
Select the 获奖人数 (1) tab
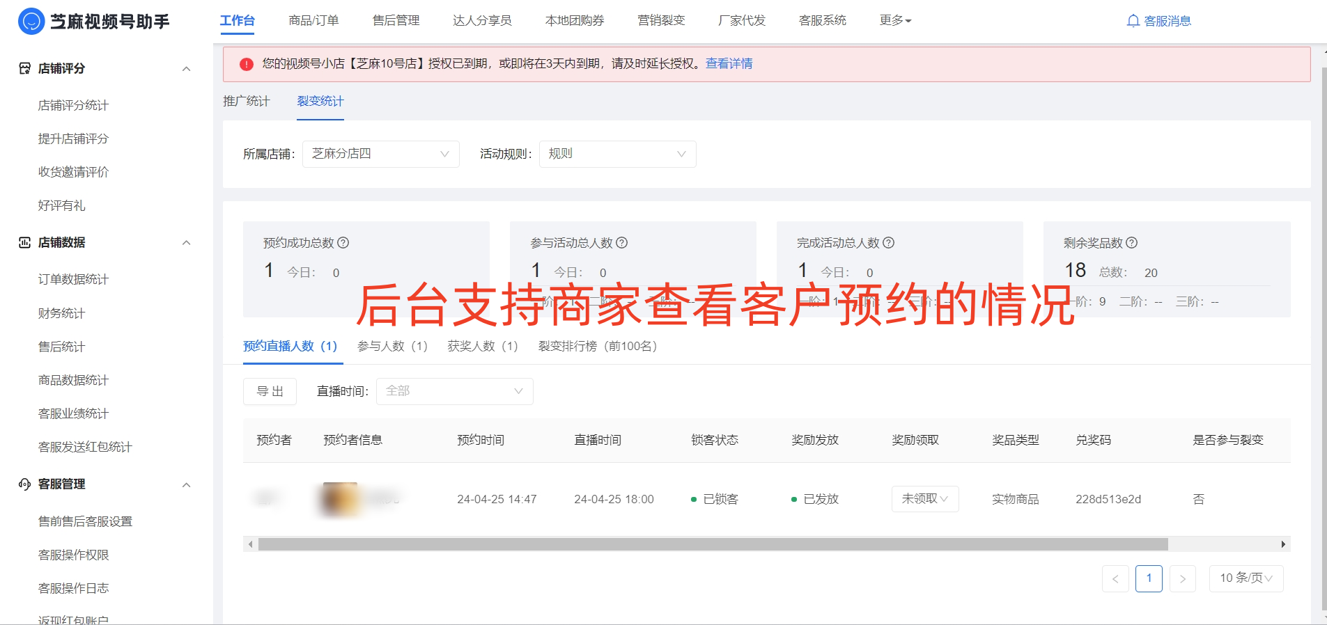(x=483, y=346)
